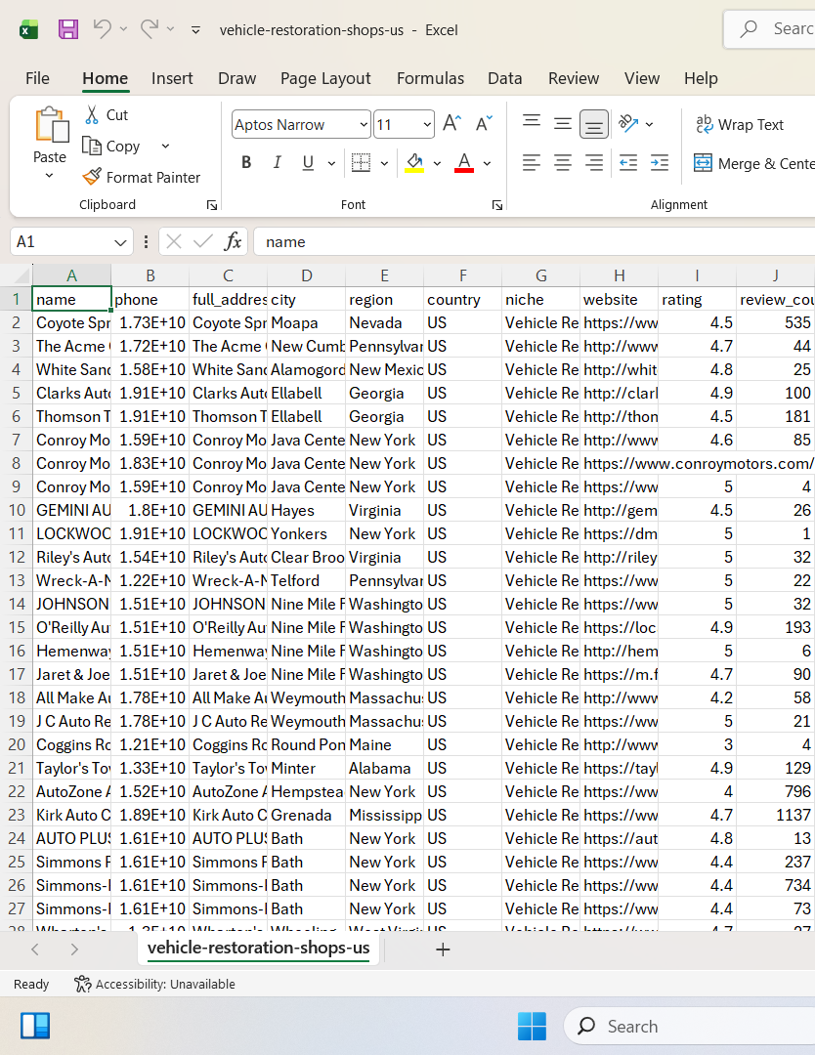This screenshot has height=1055, width=815.
Task: Click Decrease Font Size icon
Action: point(484,124)
